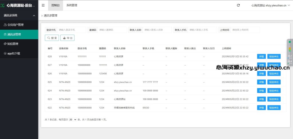Click the 联系人手机 column header
Screen dimensions: 293x139
pos(149,48)
